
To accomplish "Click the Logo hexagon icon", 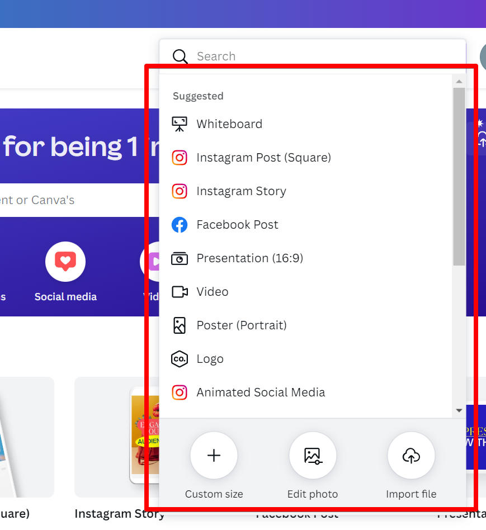I will (180, 359).
